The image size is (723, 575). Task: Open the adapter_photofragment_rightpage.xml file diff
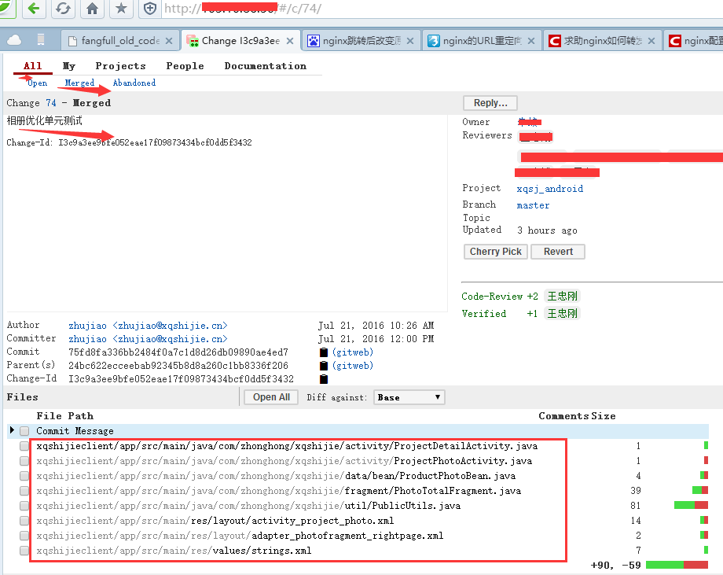(x=240, y=536)
